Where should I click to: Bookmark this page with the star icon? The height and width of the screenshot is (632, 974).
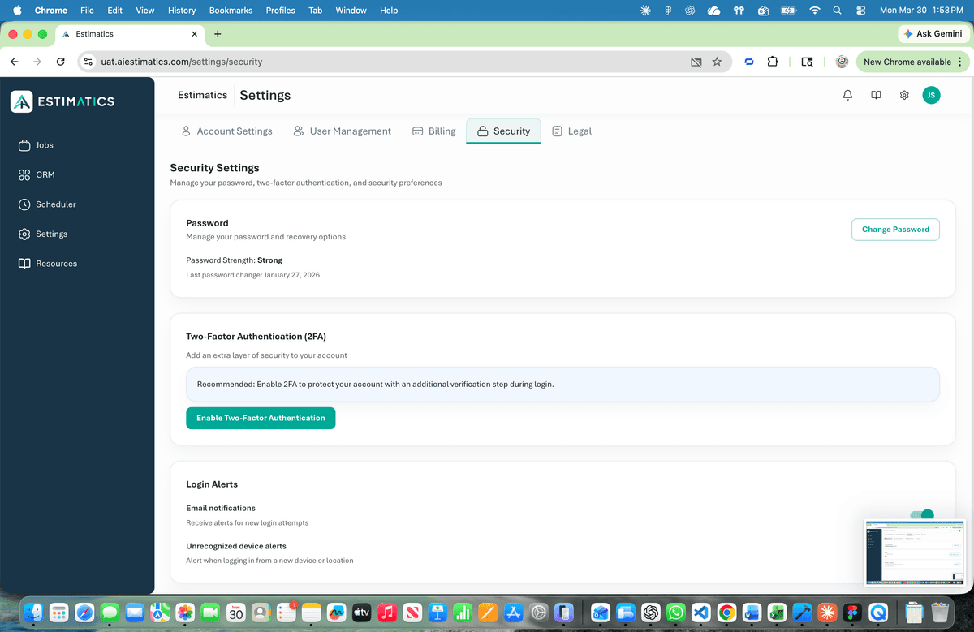click(x=718, y=61)
